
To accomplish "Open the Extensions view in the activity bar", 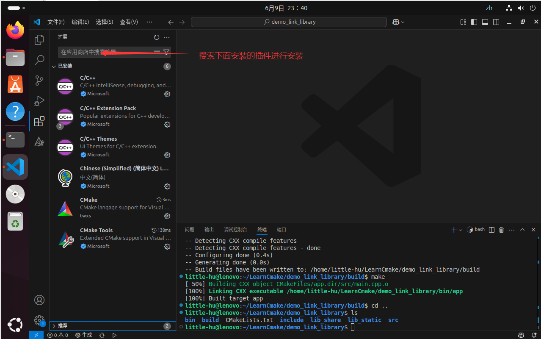I will (x=39, y=121).
